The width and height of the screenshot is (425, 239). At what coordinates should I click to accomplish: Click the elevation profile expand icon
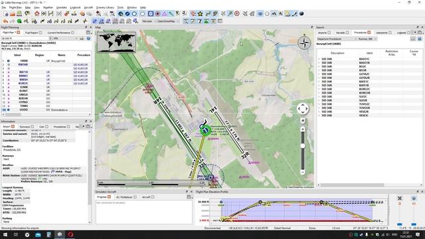click(400, 199)
